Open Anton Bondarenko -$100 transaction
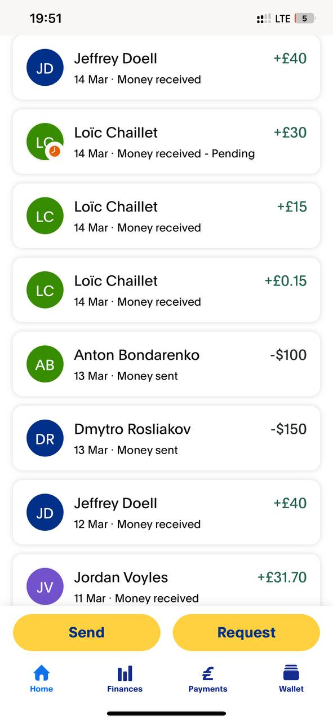333x722 pixels. click(166, 364)
